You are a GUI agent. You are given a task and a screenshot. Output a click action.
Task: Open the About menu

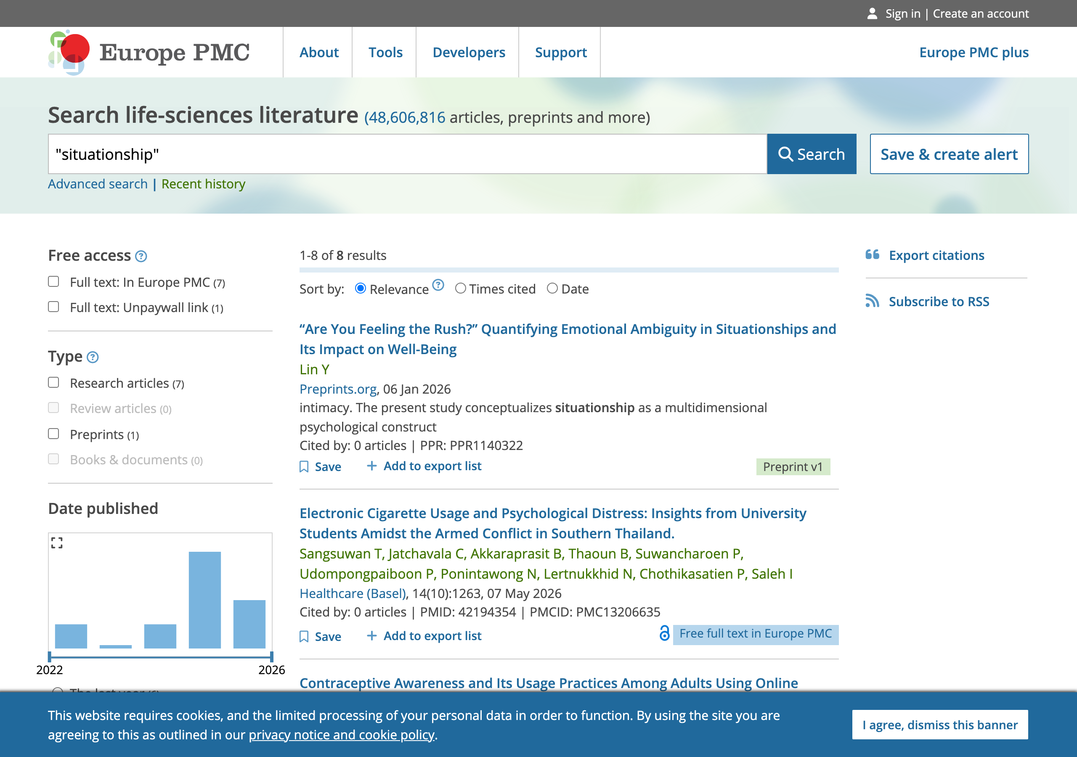coord(319,52)
